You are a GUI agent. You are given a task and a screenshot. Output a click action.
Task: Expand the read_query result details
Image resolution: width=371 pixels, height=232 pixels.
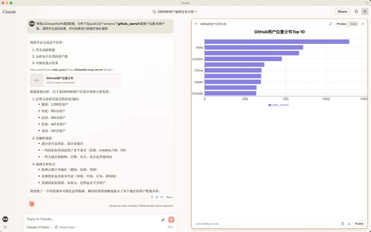pos(72,70)
